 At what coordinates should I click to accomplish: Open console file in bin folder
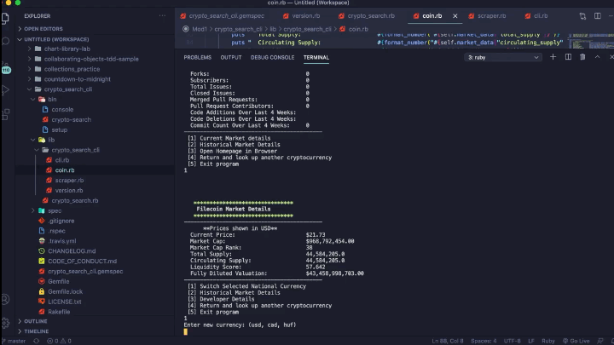(62, 110)
